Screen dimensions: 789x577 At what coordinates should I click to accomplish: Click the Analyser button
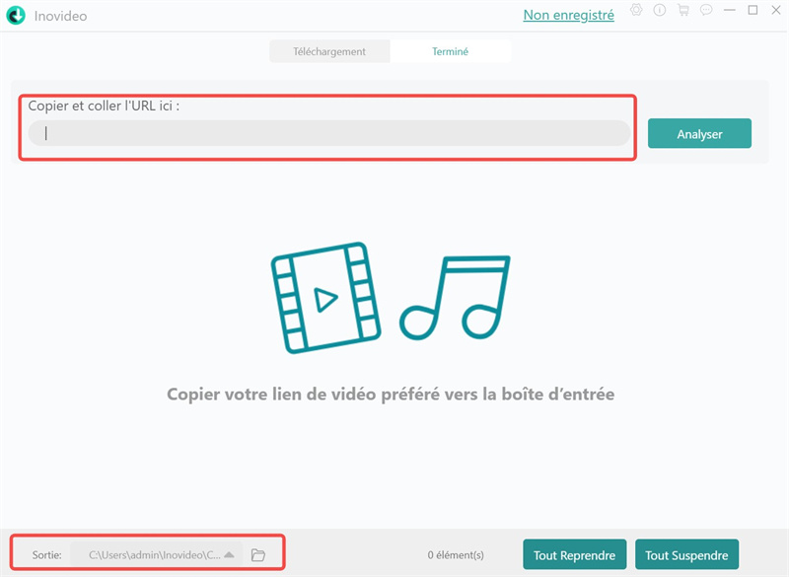click(699, 133)
